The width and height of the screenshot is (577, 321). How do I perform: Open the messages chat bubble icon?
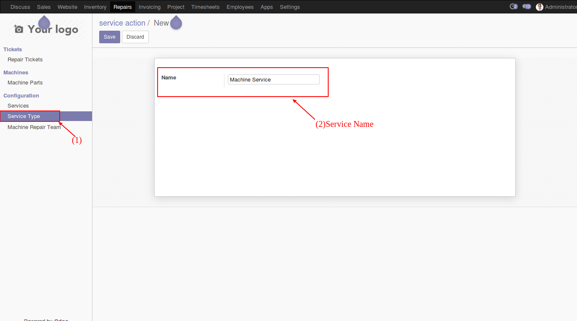527,7
